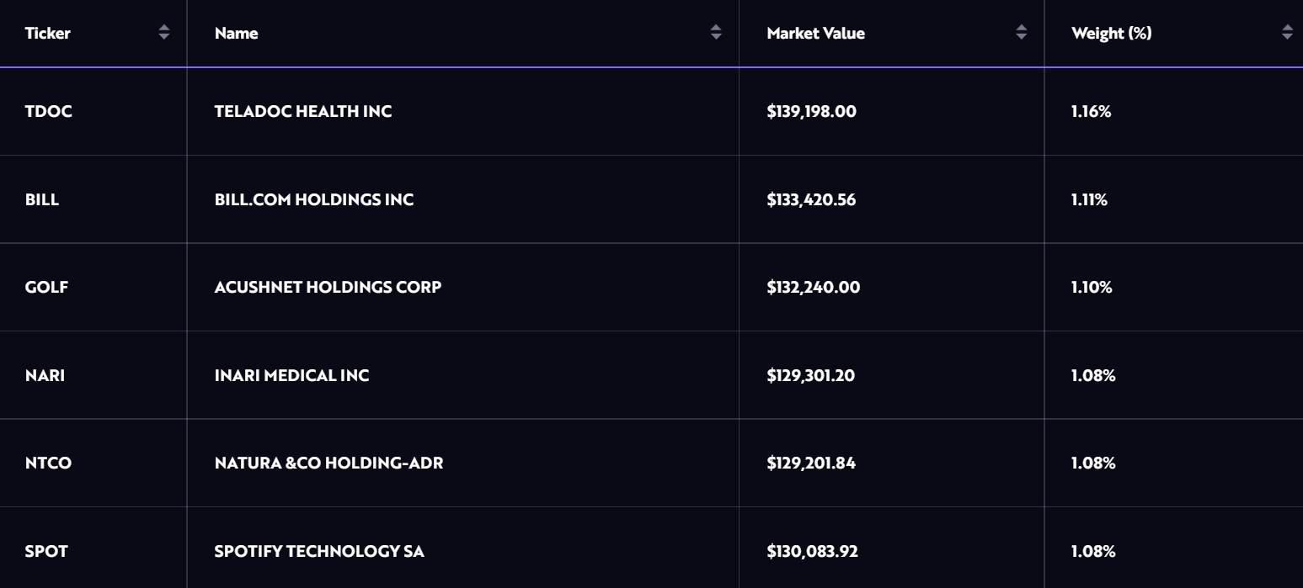This screenshot has height=588, width=1303.
Task: Click the Bill.com Holdings Inc name
Action: [x=314, y=200]
